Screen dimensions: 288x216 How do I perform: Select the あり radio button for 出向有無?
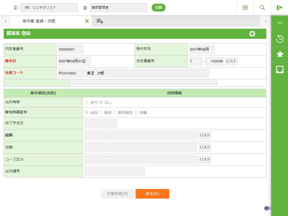[87, 102]
